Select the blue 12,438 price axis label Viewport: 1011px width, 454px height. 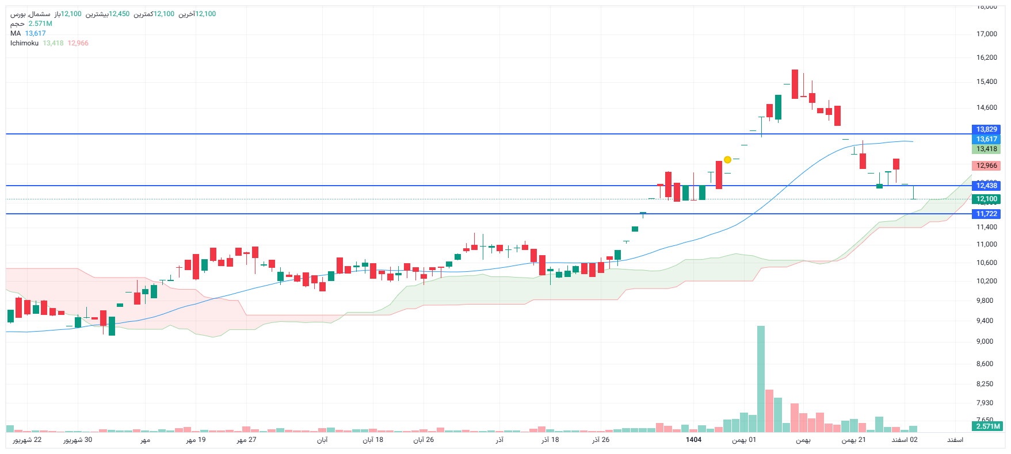(986, 186)
